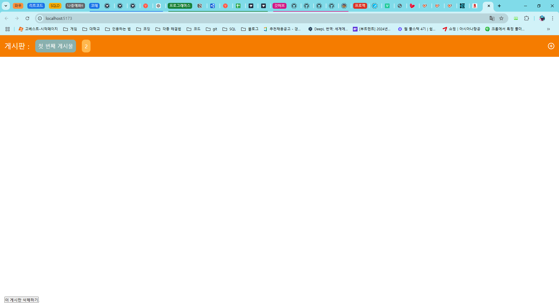Open the 게임 bookmarks folder
Viewport: 559px width, 303px height.
pyautogui.click(x=70, y=29)
